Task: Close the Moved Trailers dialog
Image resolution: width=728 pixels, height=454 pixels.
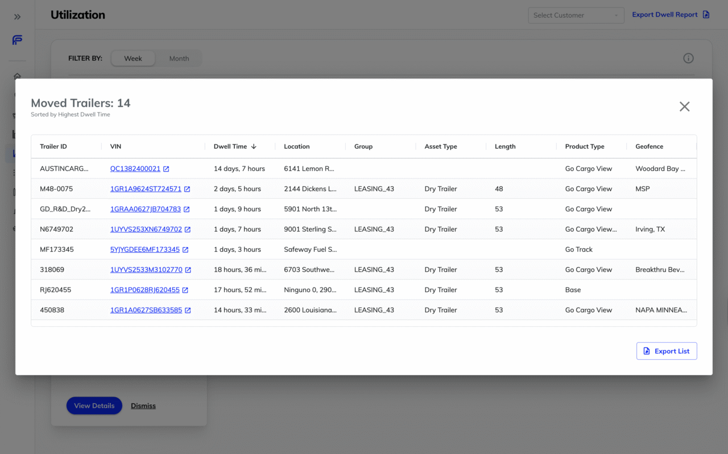Action: [684, 107]
